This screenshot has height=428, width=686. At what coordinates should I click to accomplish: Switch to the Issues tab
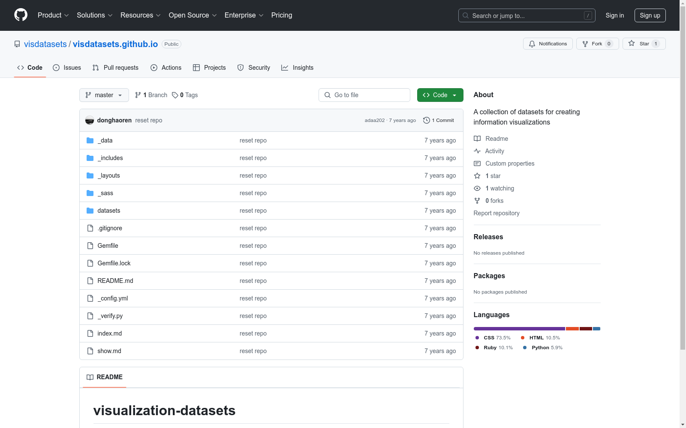point(67,68)
